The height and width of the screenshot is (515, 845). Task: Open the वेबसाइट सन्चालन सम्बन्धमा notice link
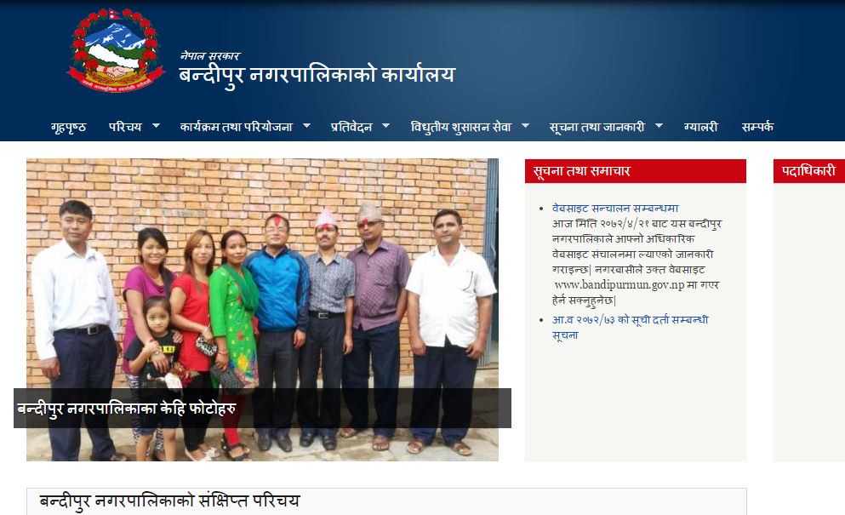point(615,209)
